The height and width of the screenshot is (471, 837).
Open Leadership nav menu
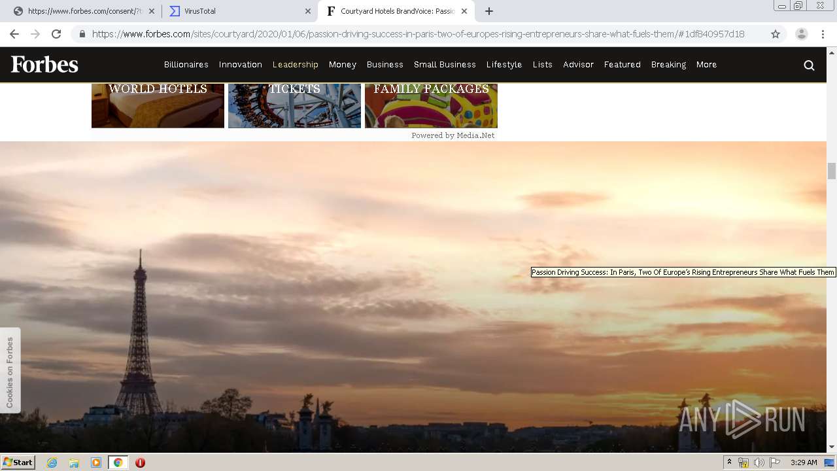(296, 65)
